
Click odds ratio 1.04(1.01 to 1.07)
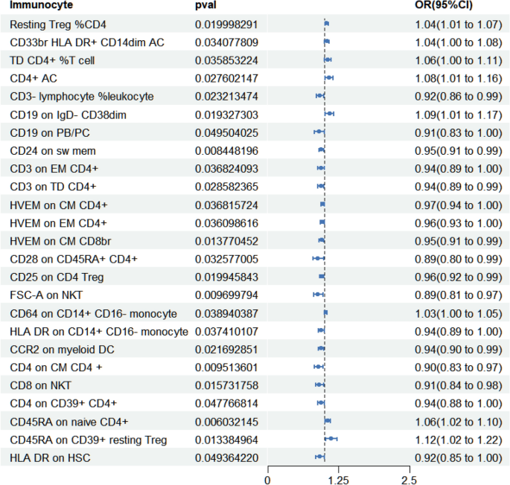click(x=459, y=25)
